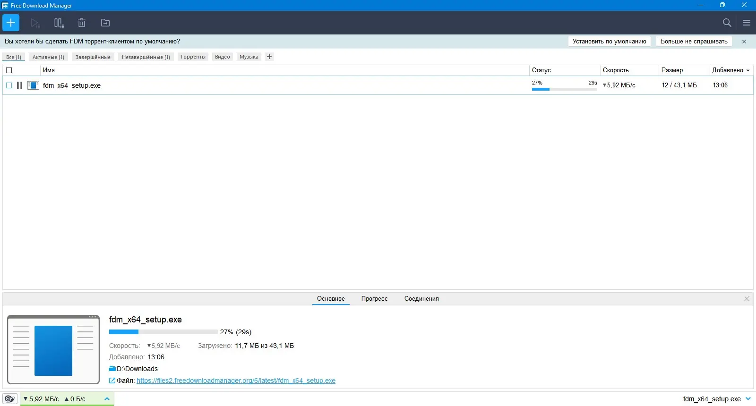
Task: Click the move to folder toolbar icon
Action: coord(105,23)
